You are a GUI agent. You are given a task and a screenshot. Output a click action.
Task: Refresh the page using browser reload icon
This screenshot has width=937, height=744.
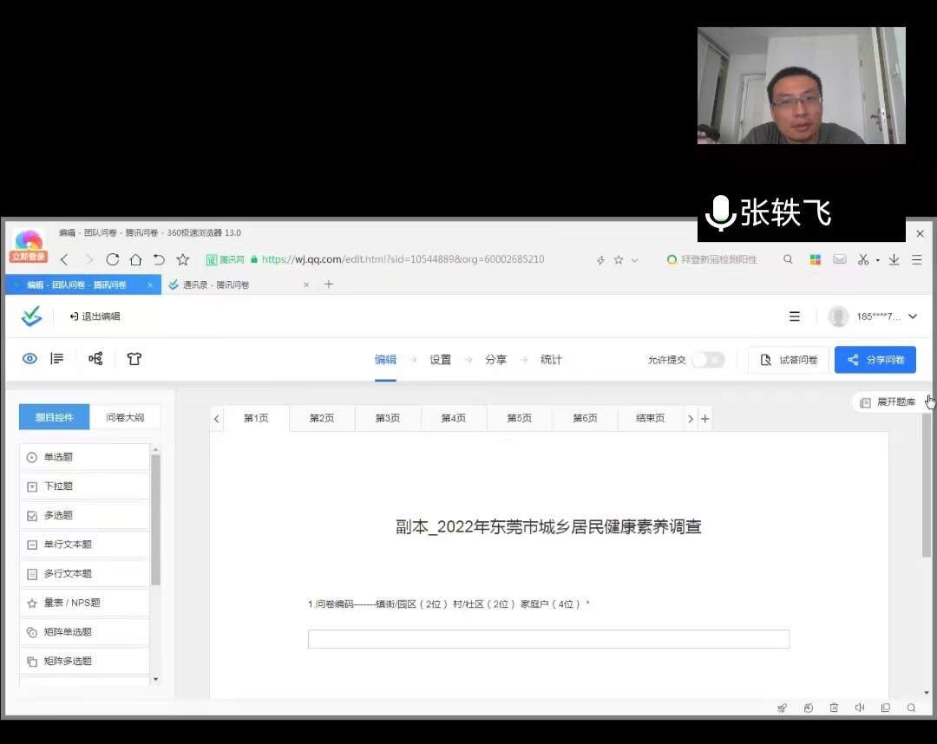pyautogui.click(x=112, y=259)
